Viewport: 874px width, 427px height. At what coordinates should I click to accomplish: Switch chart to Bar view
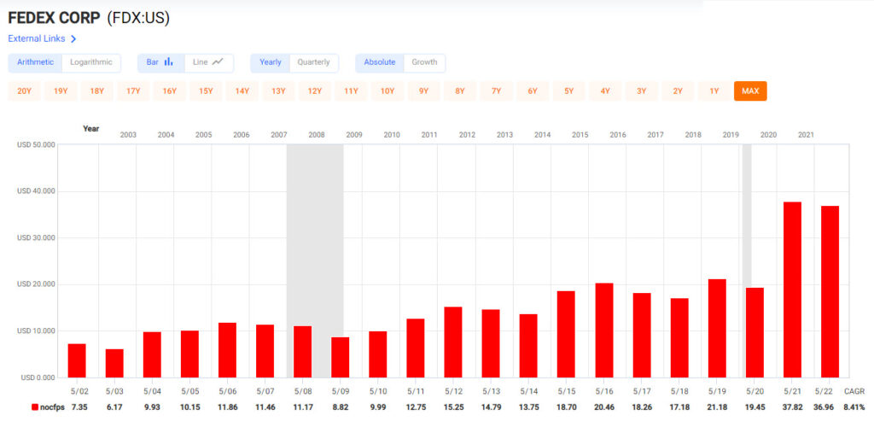(160, 62)
